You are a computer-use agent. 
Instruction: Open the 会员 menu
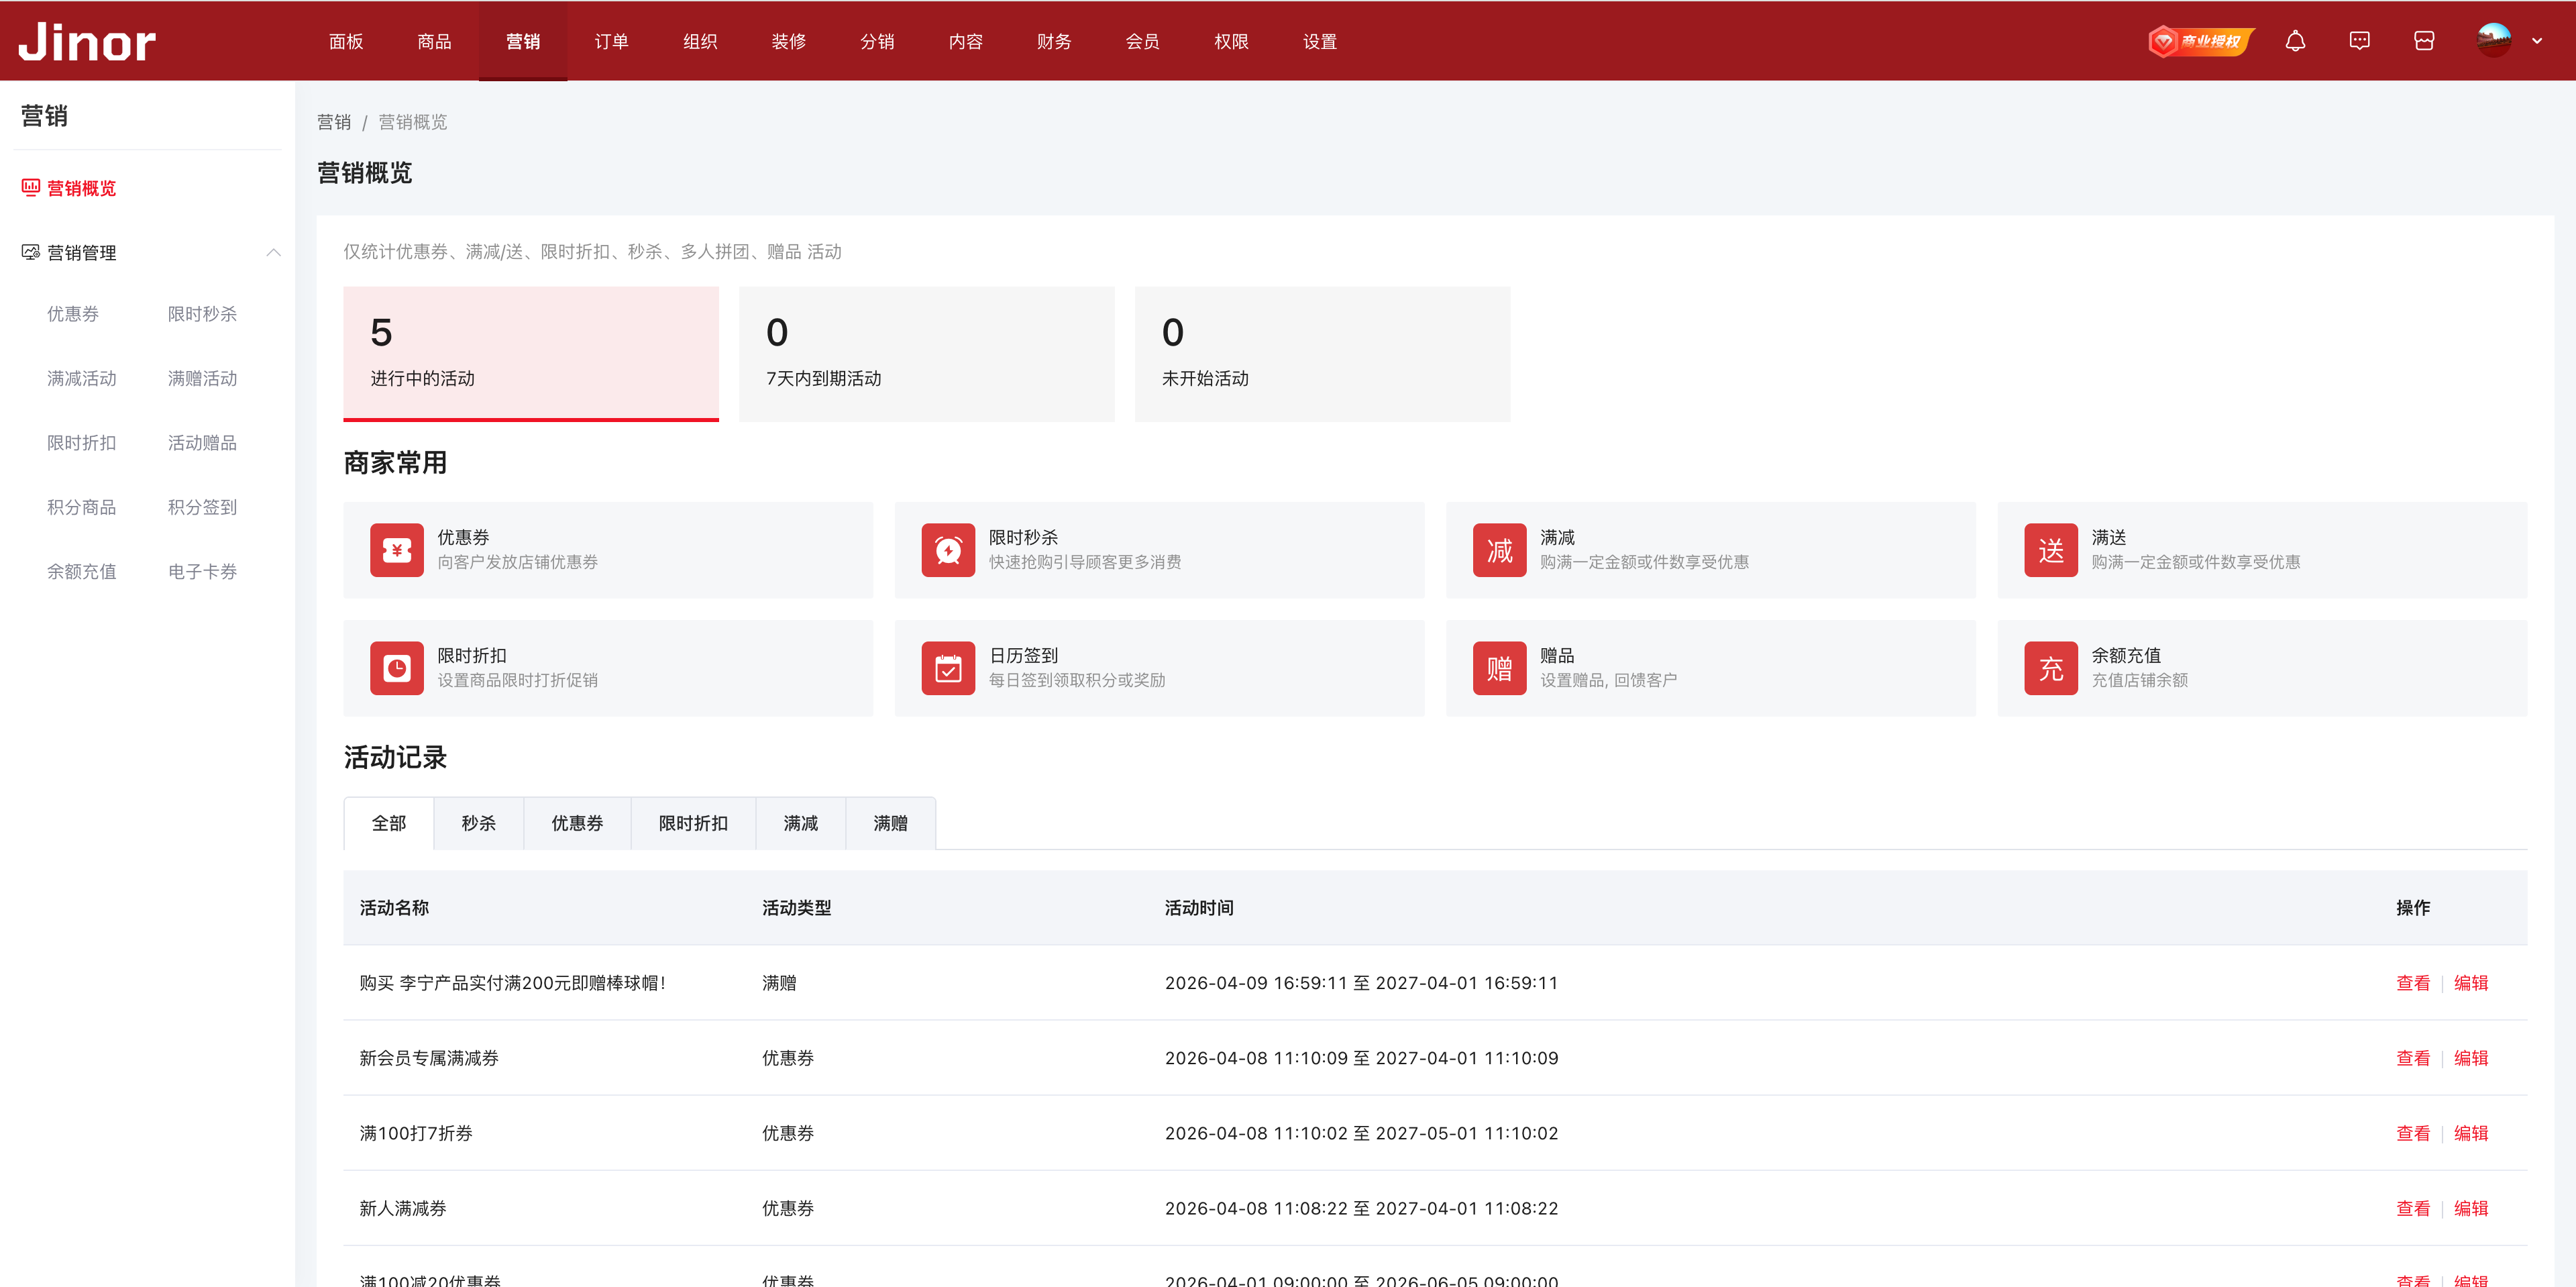(1142, 41)
